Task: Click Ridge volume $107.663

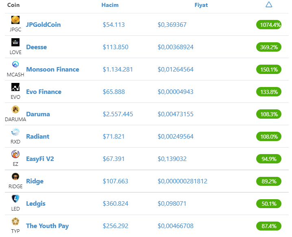Action: 115,181
